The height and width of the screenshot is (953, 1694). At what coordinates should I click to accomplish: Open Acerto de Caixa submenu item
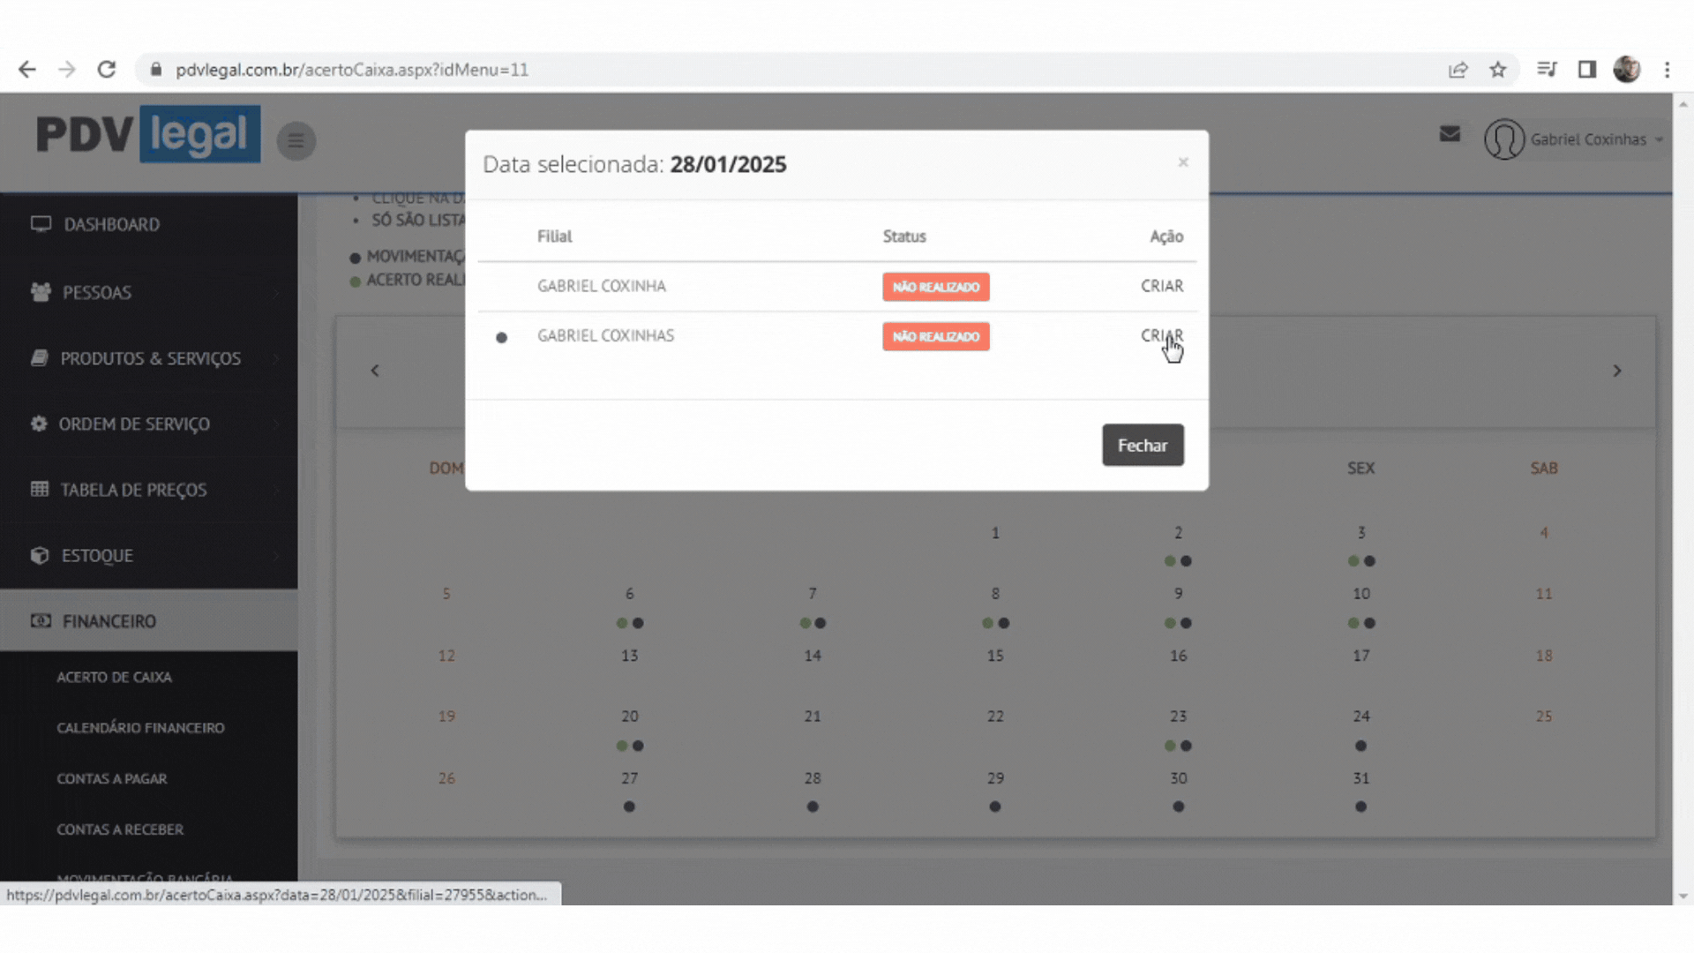[x=114, y=678]
